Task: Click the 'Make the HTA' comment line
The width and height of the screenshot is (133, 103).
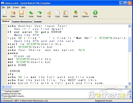Action: 23,35
